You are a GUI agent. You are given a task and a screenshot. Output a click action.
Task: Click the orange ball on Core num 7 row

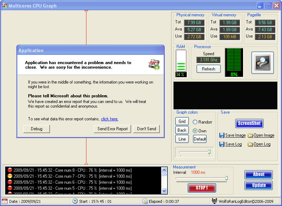point(10,176)
